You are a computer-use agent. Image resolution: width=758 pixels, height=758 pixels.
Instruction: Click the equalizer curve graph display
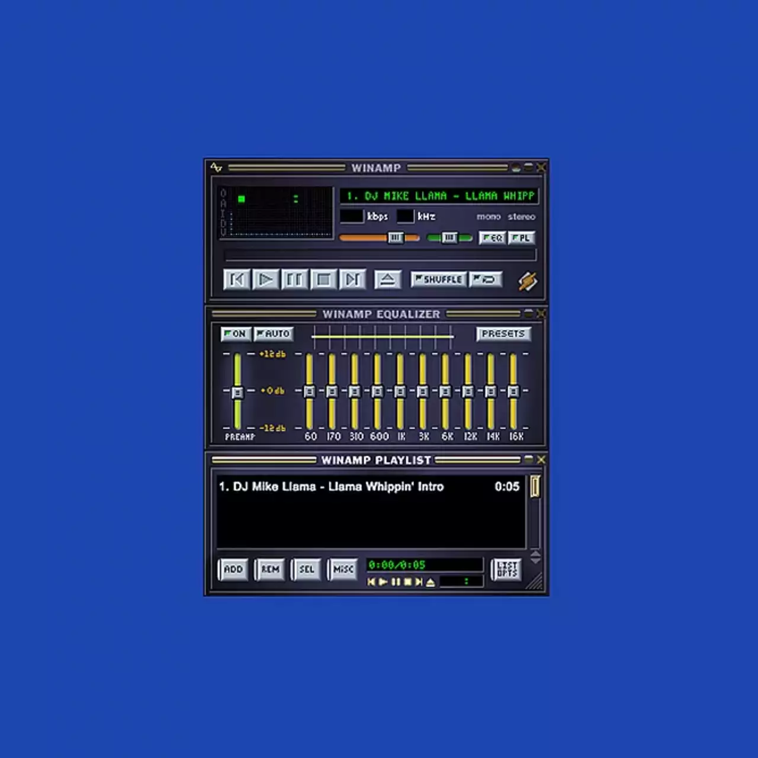[383, 337]
